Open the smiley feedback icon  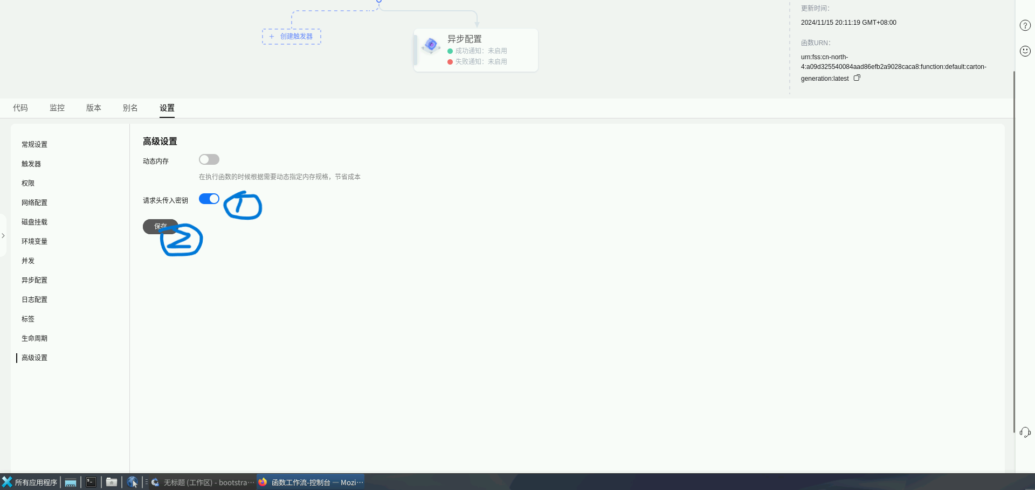click(x=1025, y=51)
